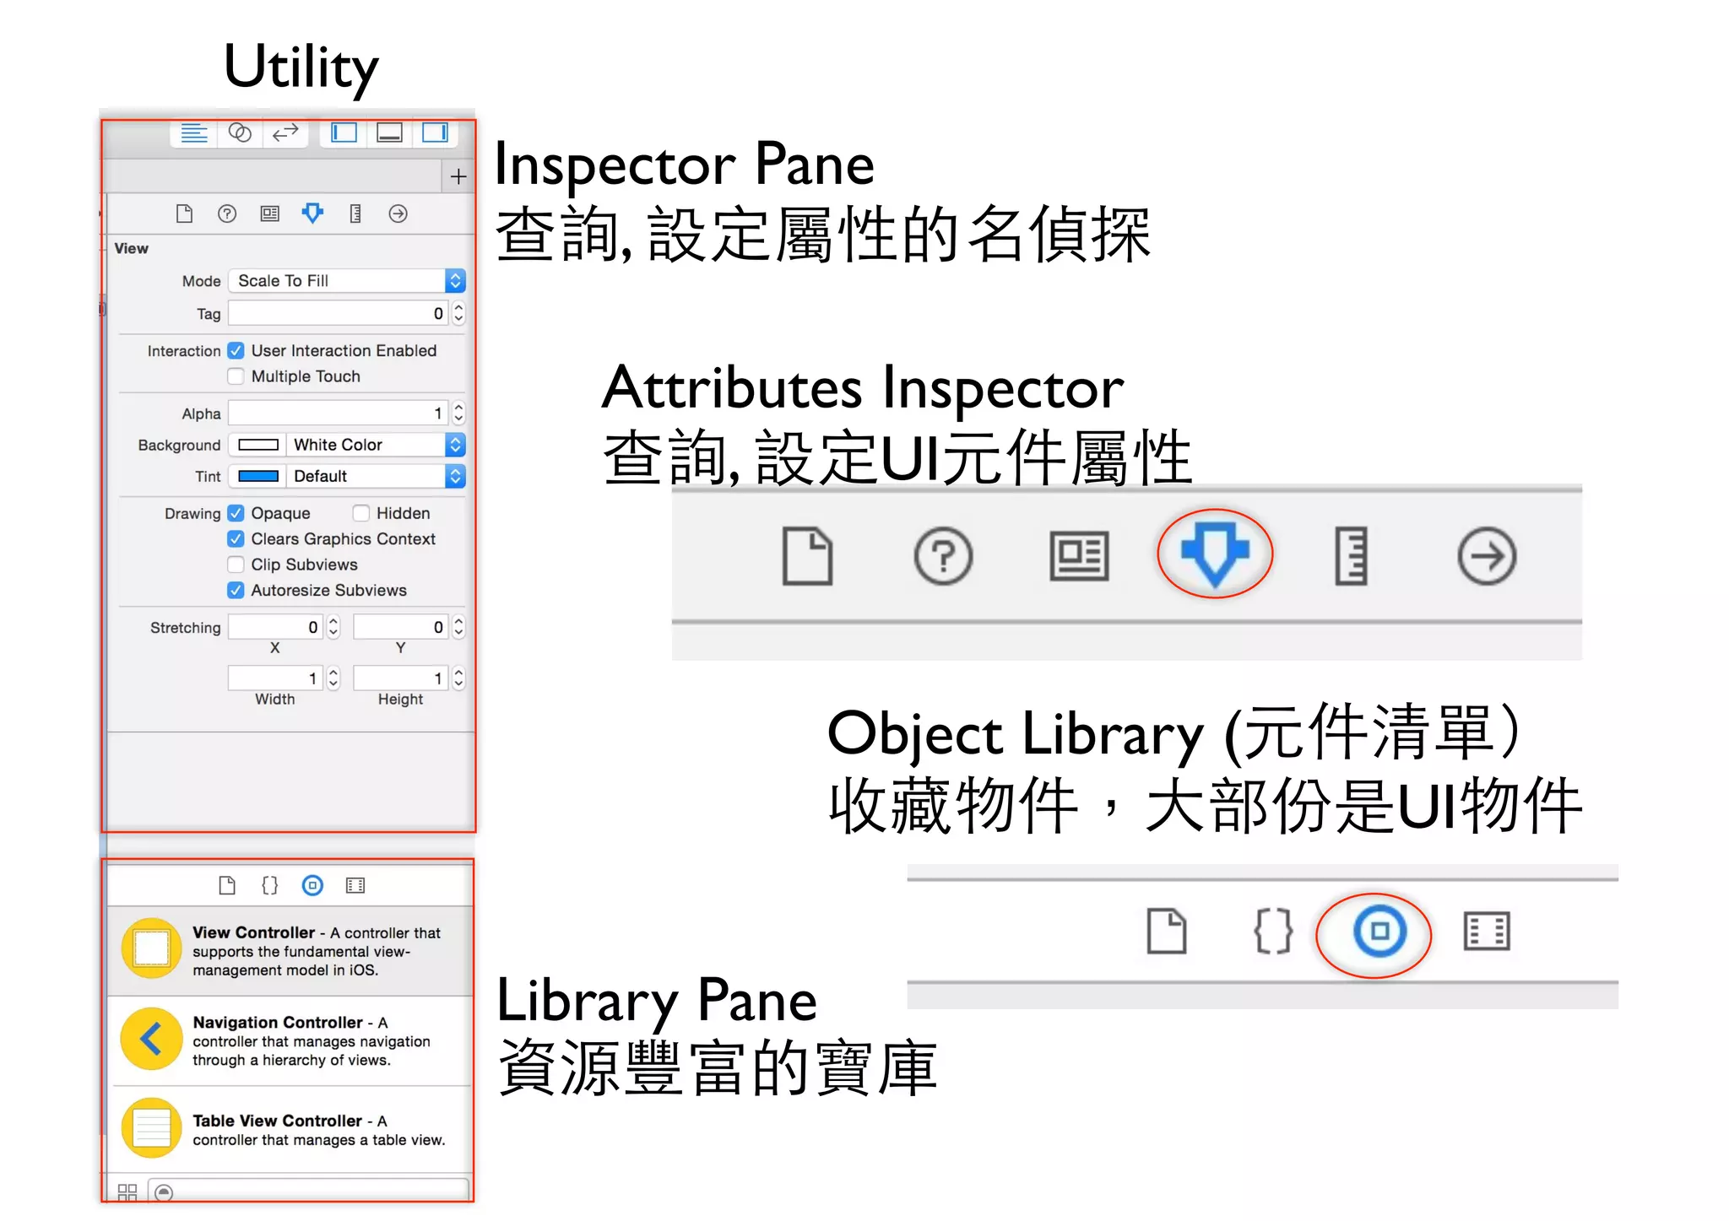1729x1221 pixels.
Task: Select Object library circle in the small Library pane
Action: pyautogui.click(x=312, y=885)
